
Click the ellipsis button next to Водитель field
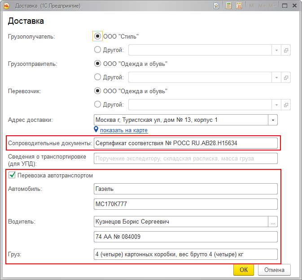point(273,222)
